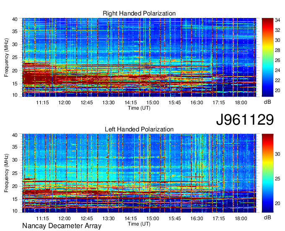This screenshot has width=285, height=231.
Task: Click 12:45 tick under Right Handed plot
Action: [x=87, y=103]
